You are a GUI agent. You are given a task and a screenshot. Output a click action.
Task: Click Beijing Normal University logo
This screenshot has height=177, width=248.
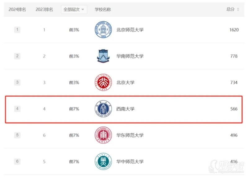(103, 29)
